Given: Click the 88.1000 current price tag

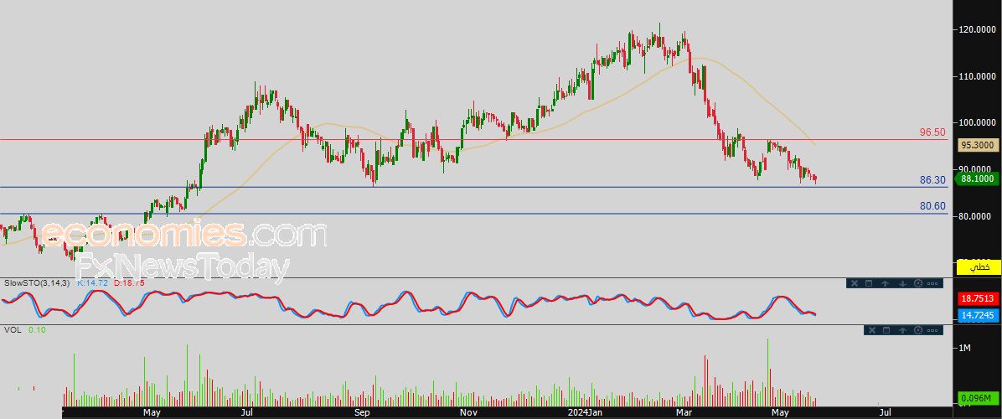Looking at the screenshot, I should [978, 179].
